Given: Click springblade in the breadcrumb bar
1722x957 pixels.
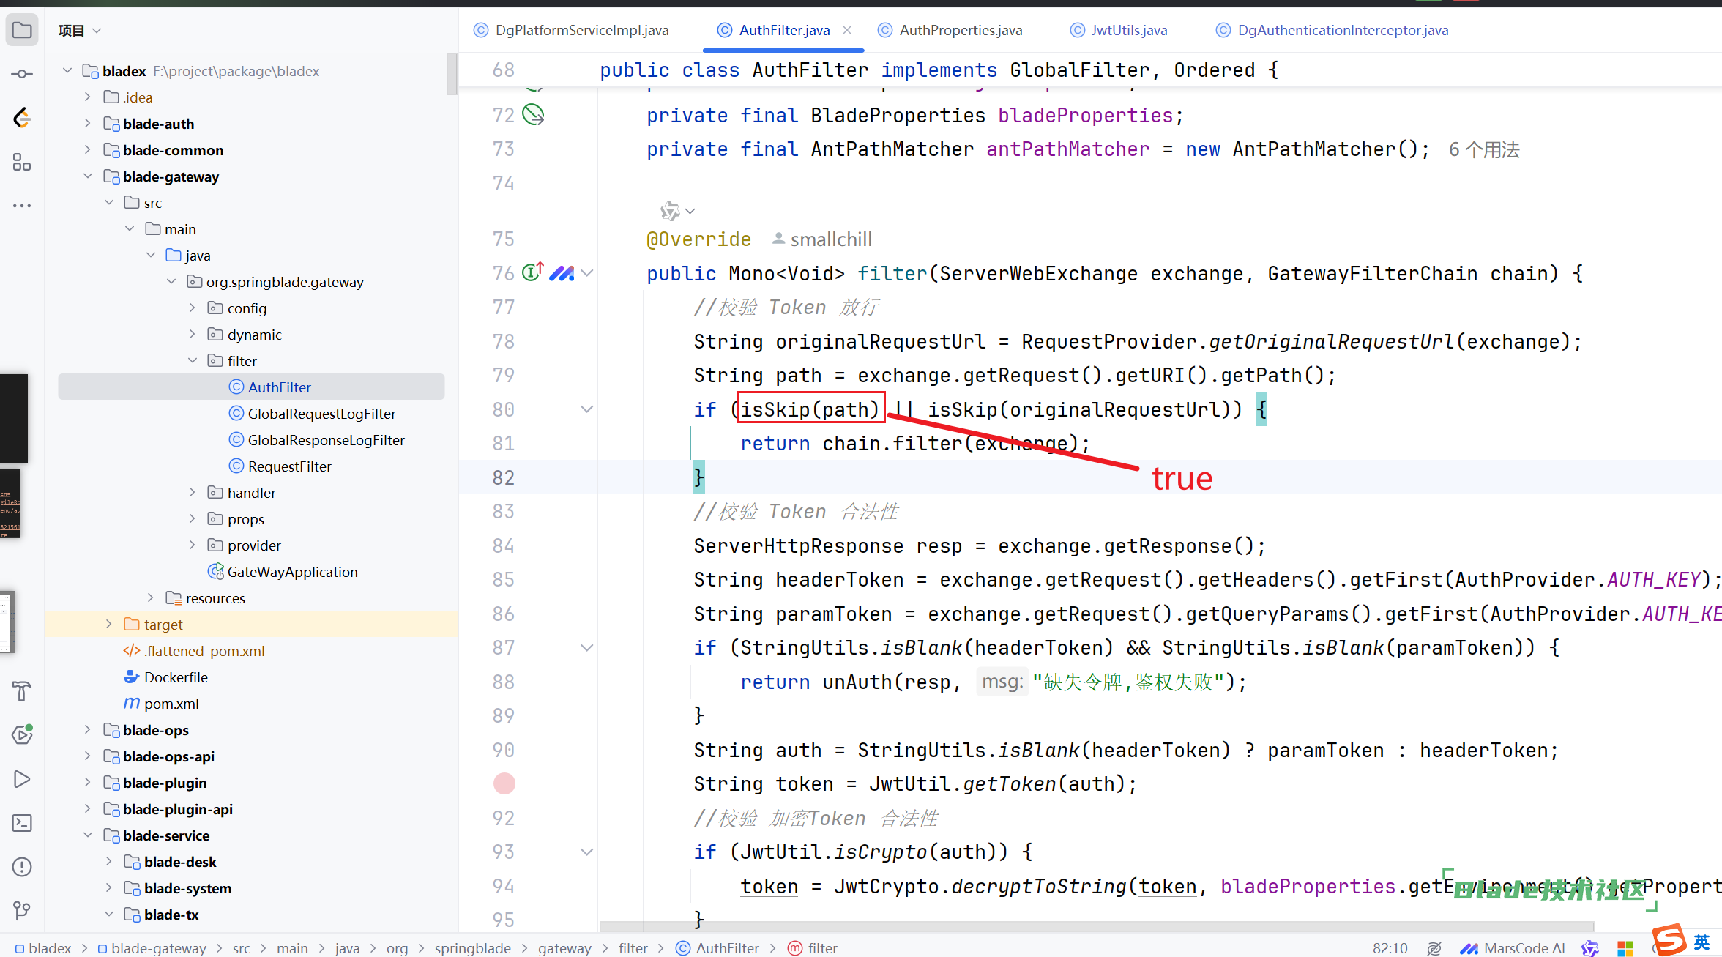Looking at the screenshot, I should coord(473,948).
